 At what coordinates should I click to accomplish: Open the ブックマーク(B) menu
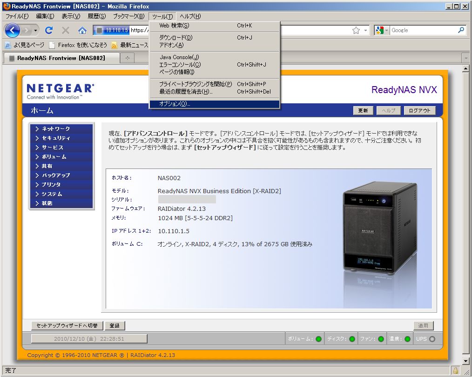coord(128,17)
